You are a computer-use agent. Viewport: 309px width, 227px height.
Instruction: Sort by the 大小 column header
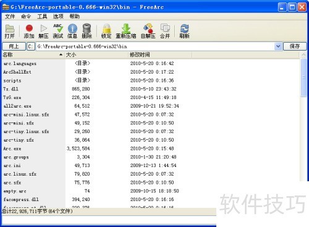pos(96,54)
